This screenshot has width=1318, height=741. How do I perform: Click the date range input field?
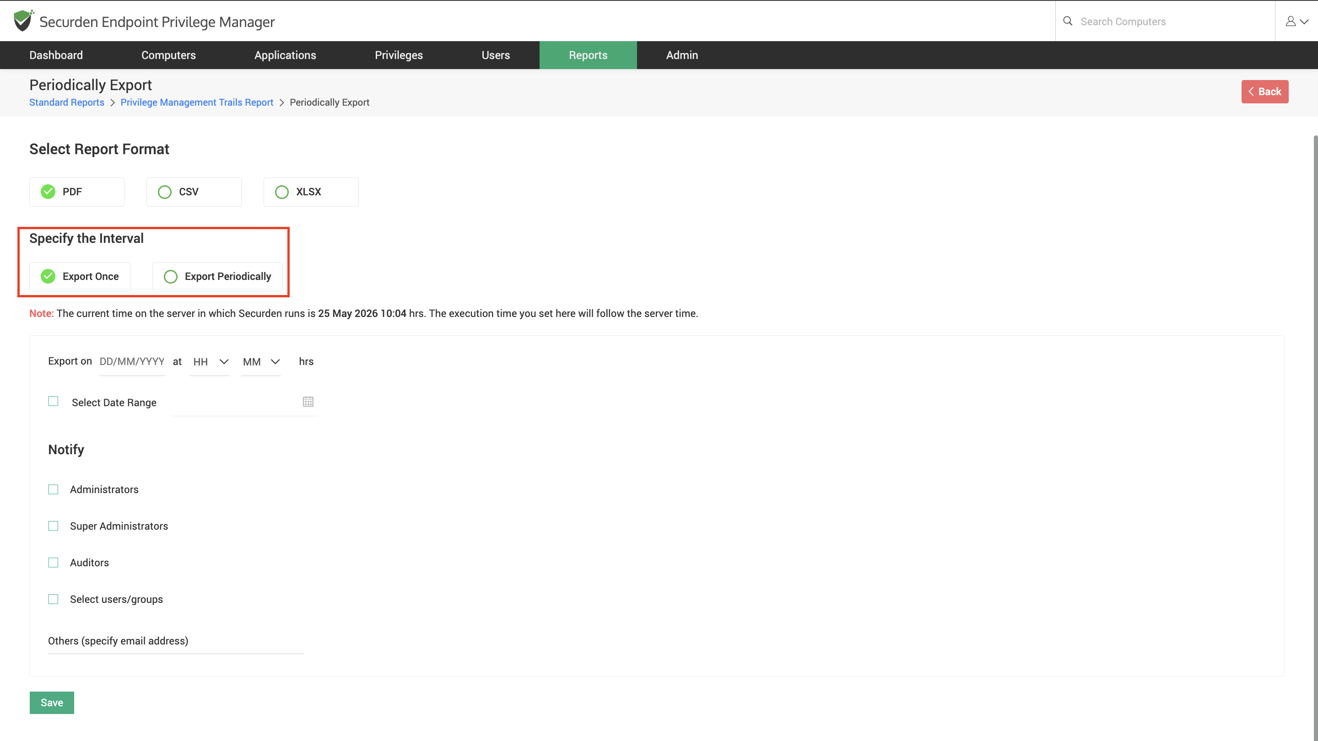(244, 403)
